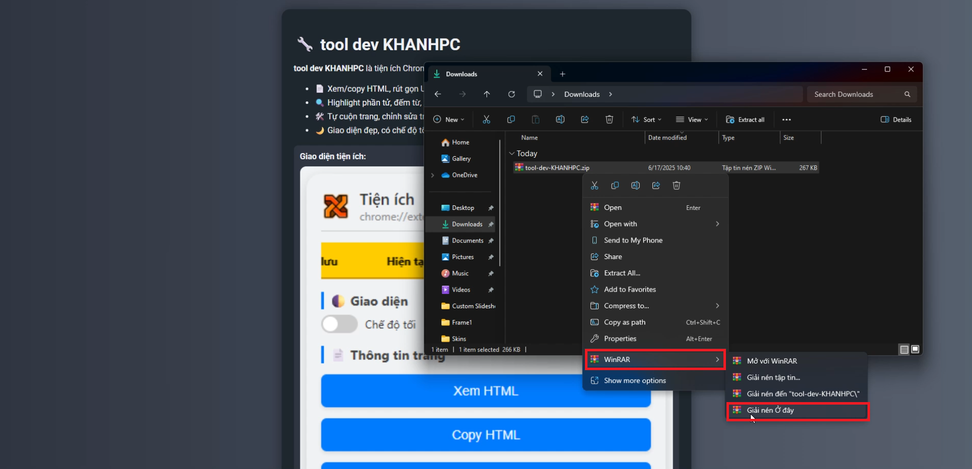Click the This PC monitor icon in address bar
This screenshot has height=469, width=972.
click(x=538, y=94)
